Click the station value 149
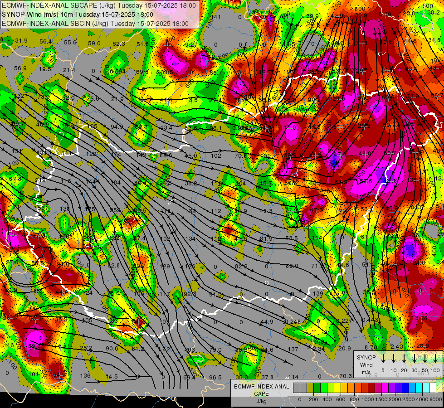 [141, 155]
